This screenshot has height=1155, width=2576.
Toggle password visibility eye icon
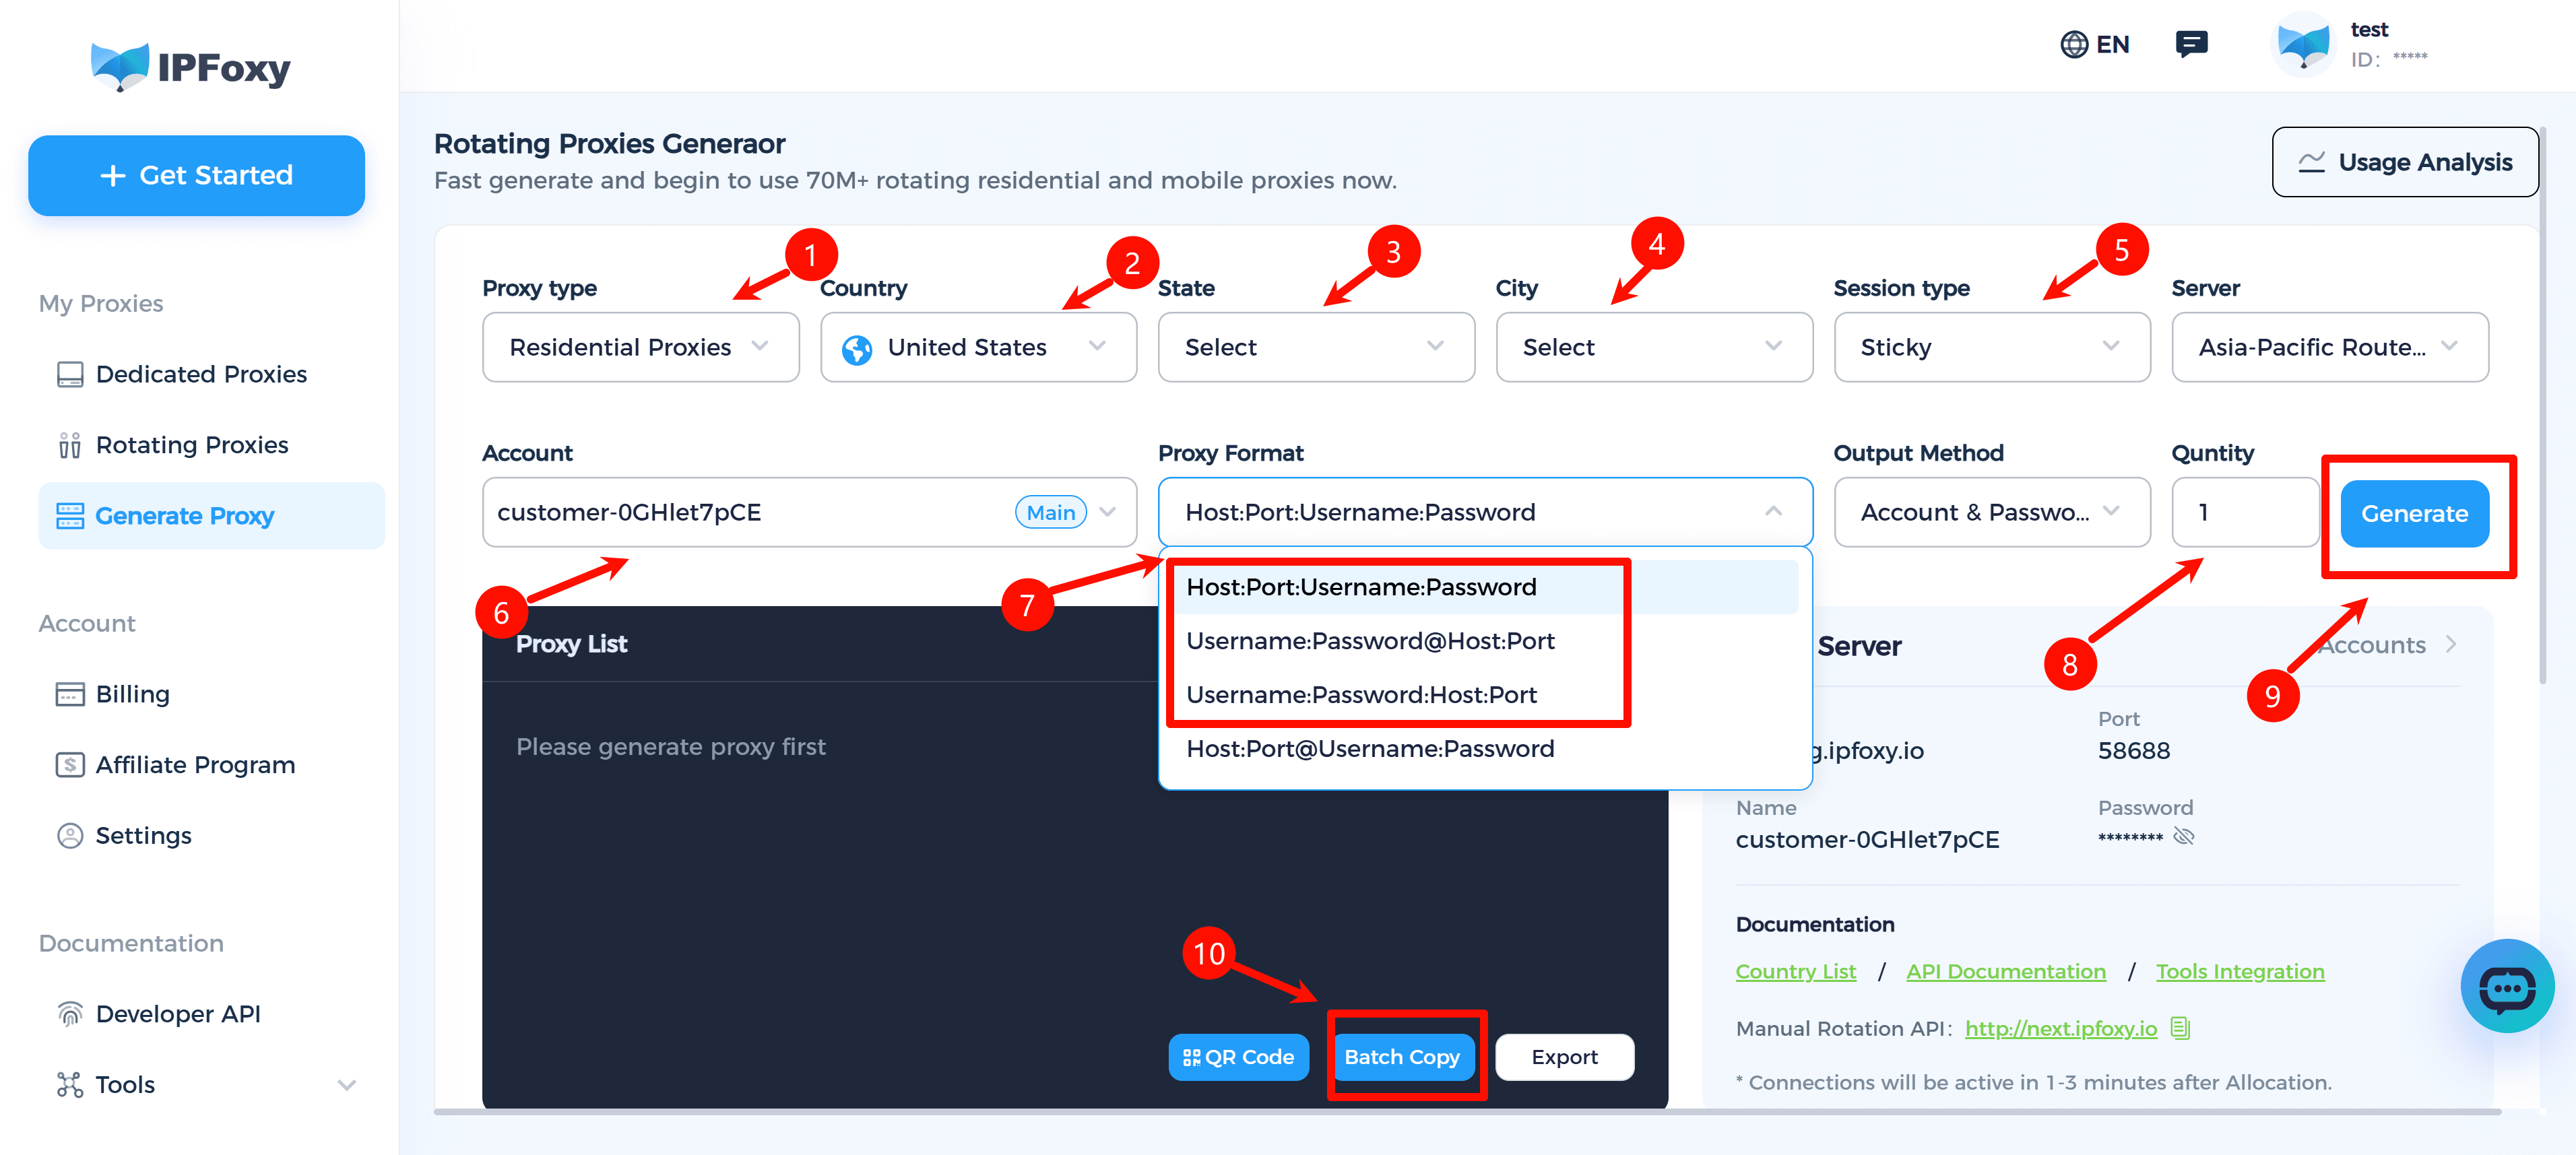[2184, 836]
